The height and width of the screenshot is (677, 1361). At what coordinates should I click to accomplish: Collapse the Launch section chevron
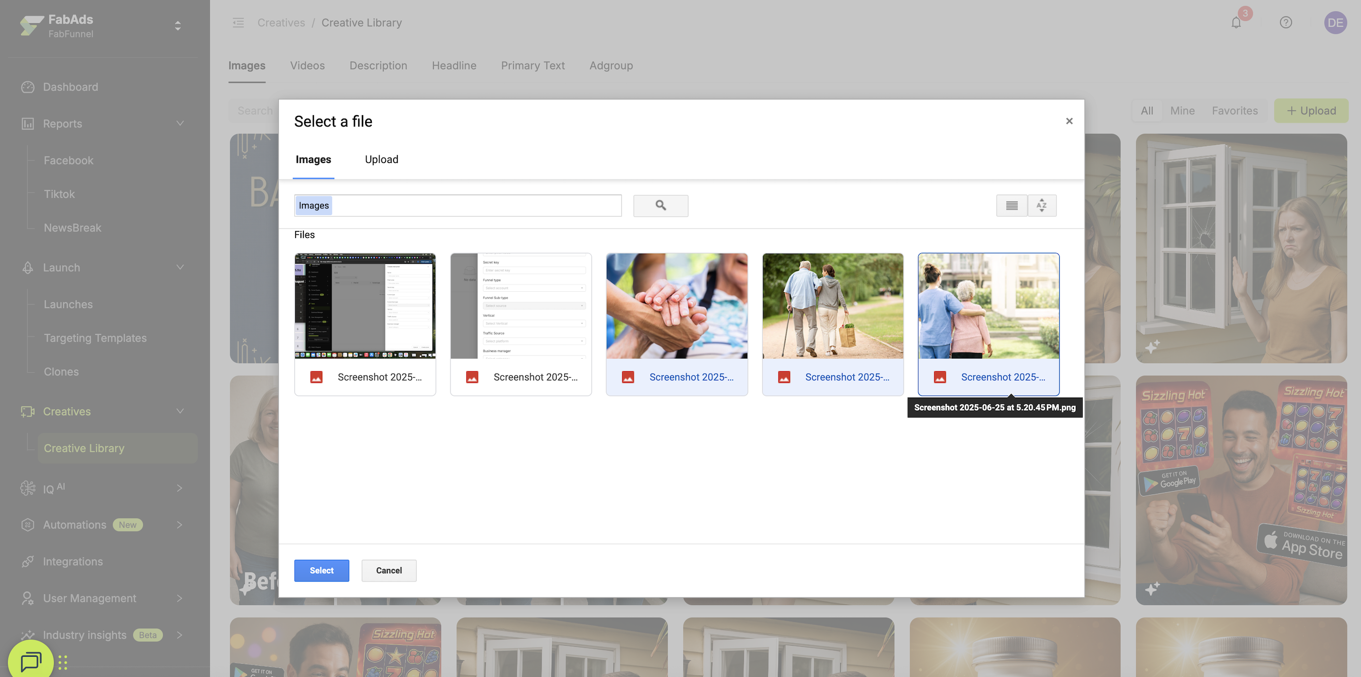click(x=179, y=268)
